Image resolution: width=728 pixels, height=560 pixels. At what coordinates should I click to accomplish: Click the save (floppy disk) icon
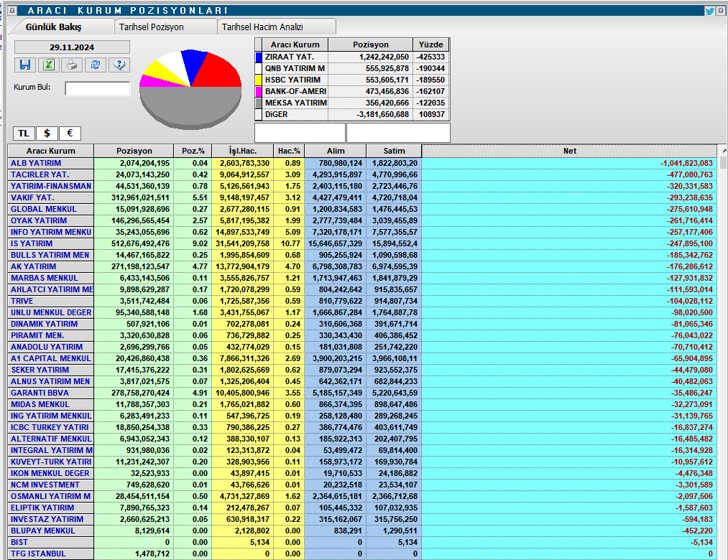click(25, 65)
